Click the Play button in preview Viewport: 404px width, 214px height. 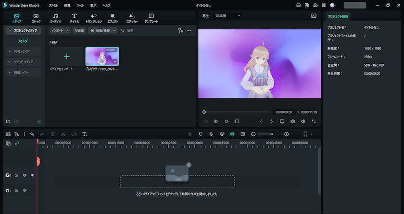[227, 121]
